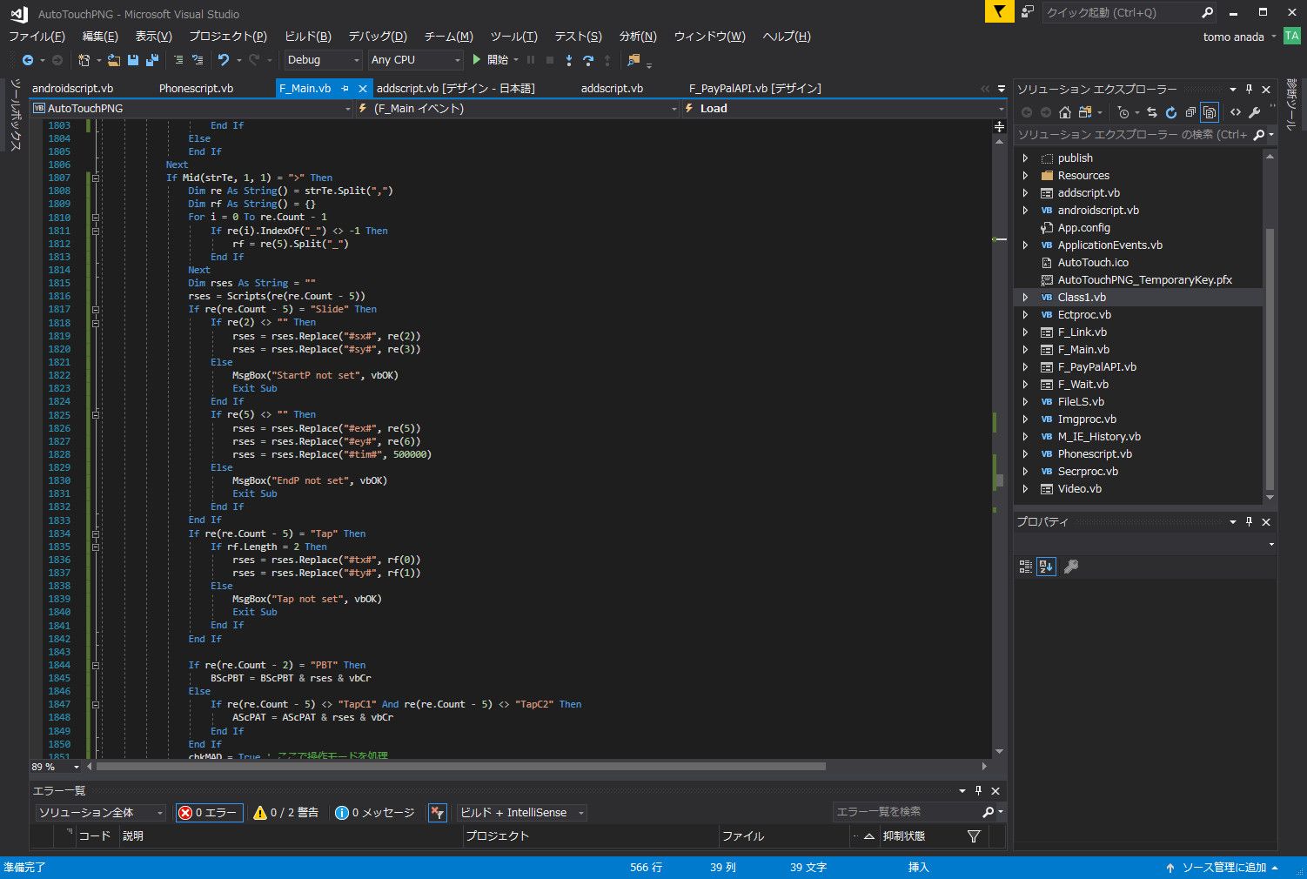Click the 開始 start debugging button
The width and height of the screenshot is (1307, 879).
[x=490, y=60]
